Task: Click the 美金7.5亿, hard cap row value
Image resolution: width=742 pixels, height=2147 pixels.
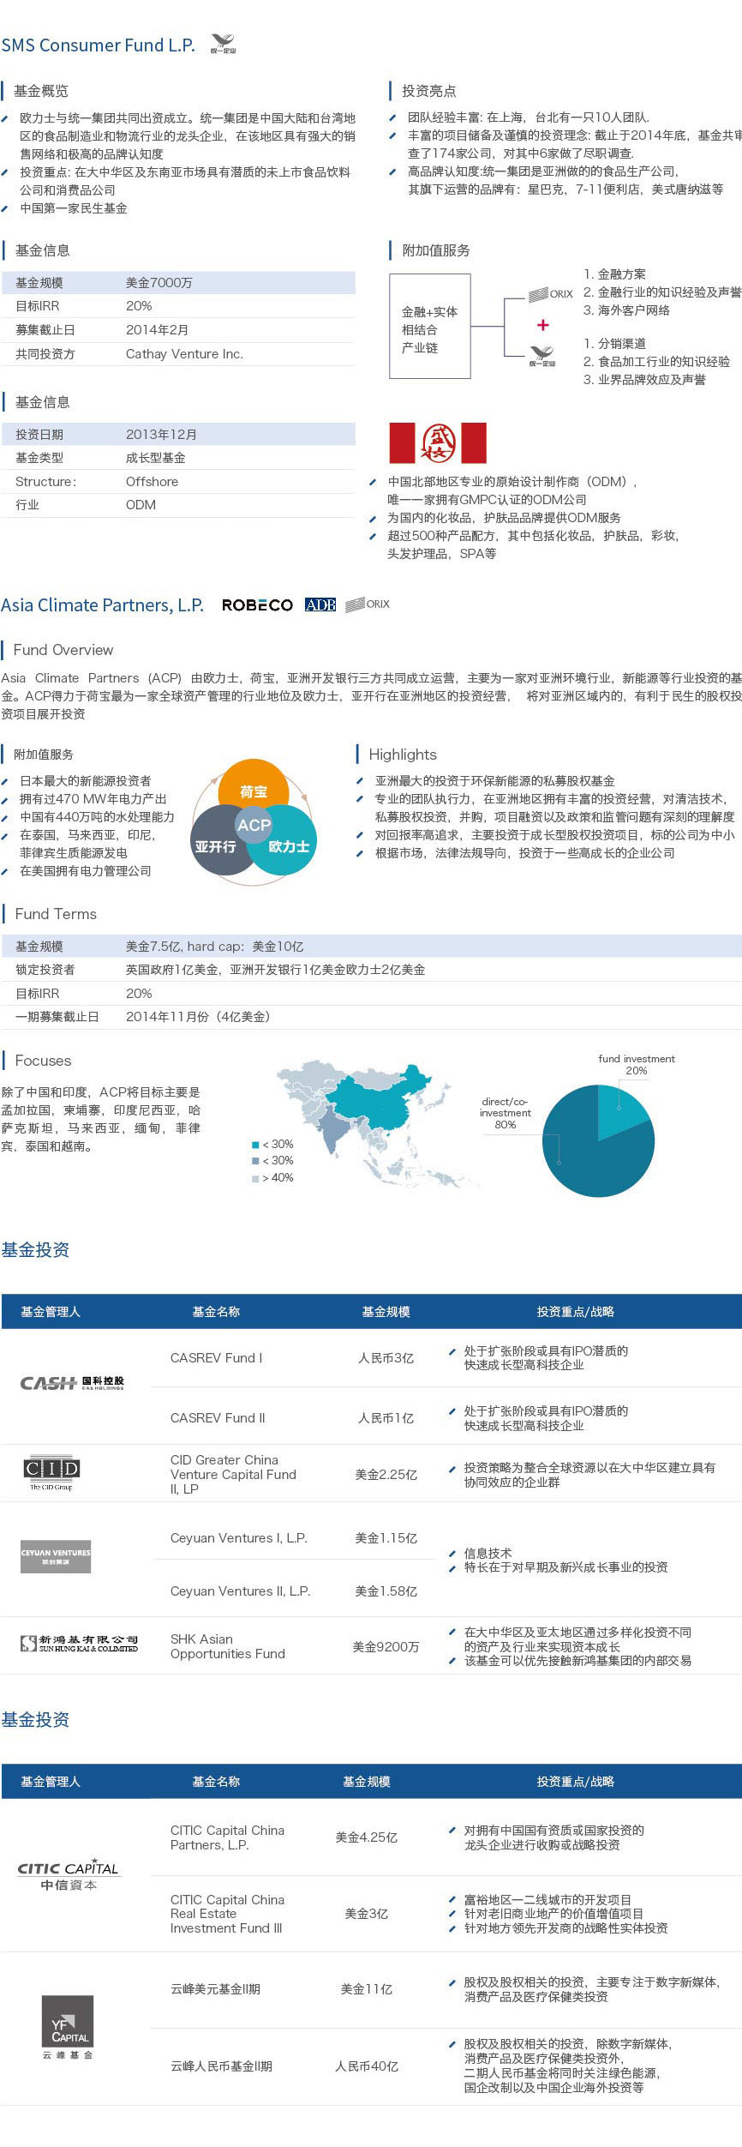Action: coord(214,947)
